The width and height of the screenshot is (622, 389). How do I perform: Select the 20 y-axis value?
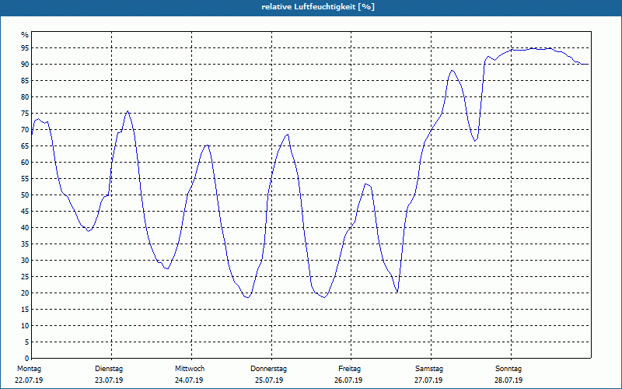click(25, 293)
